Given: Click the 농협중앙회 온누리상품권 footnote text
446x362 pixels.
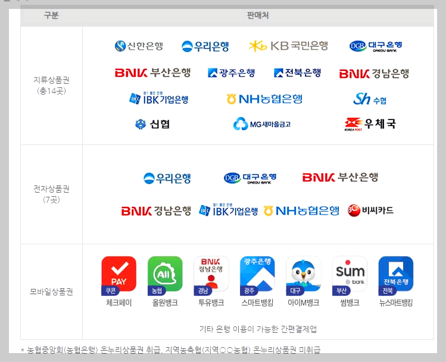Looking at the screenshot, I should (171, 350).
